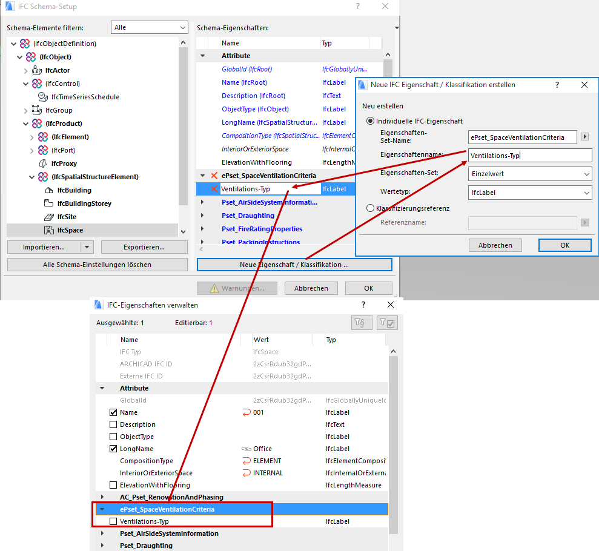Check the ElevationWithFlooring checkbox

click(x=113, y=485)
